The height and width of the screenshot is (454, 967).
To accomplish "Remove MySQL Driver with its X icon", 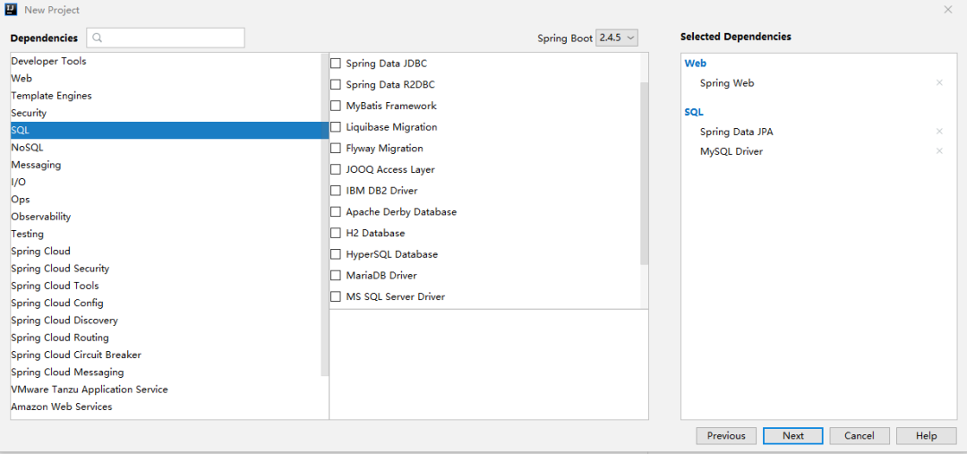I will [x=939, y=151].
